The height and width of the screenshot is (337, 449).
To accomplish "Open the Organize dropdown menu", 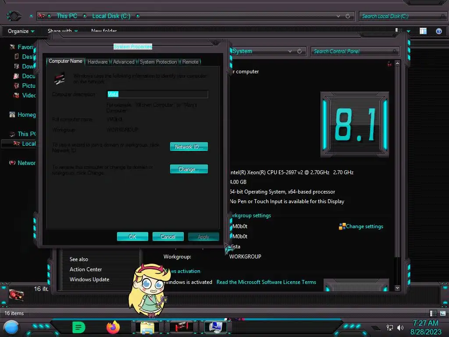I will (21, 31).
